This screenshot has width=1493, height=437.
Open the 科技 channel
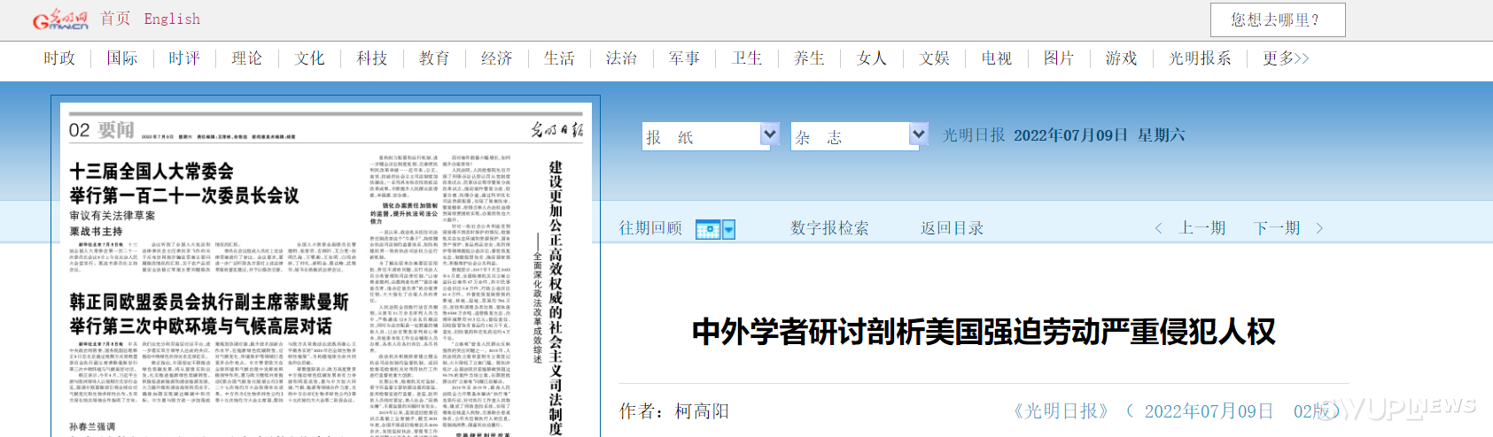click(372, 58)
